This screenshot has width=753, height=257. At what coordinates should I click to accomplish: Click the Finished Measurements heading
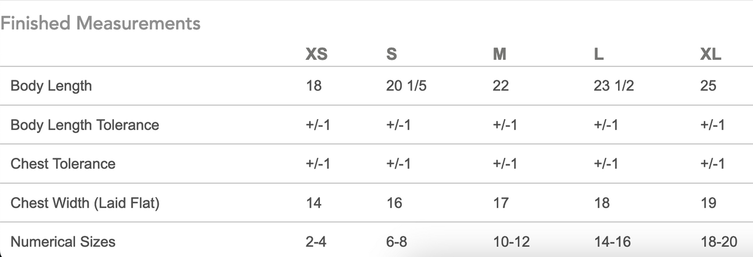[x=101, y=23]
